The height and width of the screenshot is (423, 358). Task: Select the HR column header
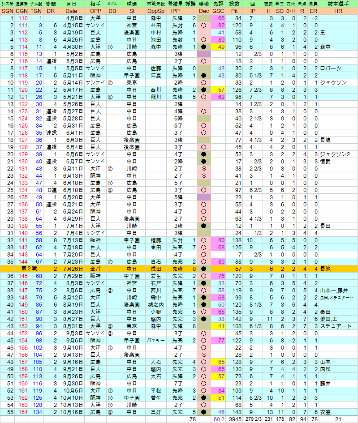tap(338, 11)
